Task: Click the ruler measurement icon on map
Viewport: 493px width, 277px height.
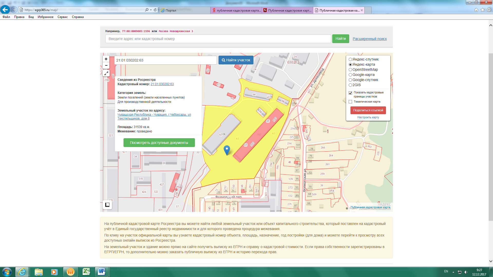Action: click(107, 205)
